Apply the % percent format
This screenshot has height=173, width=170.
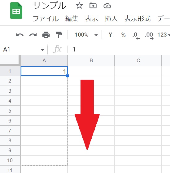coord(123,35)
